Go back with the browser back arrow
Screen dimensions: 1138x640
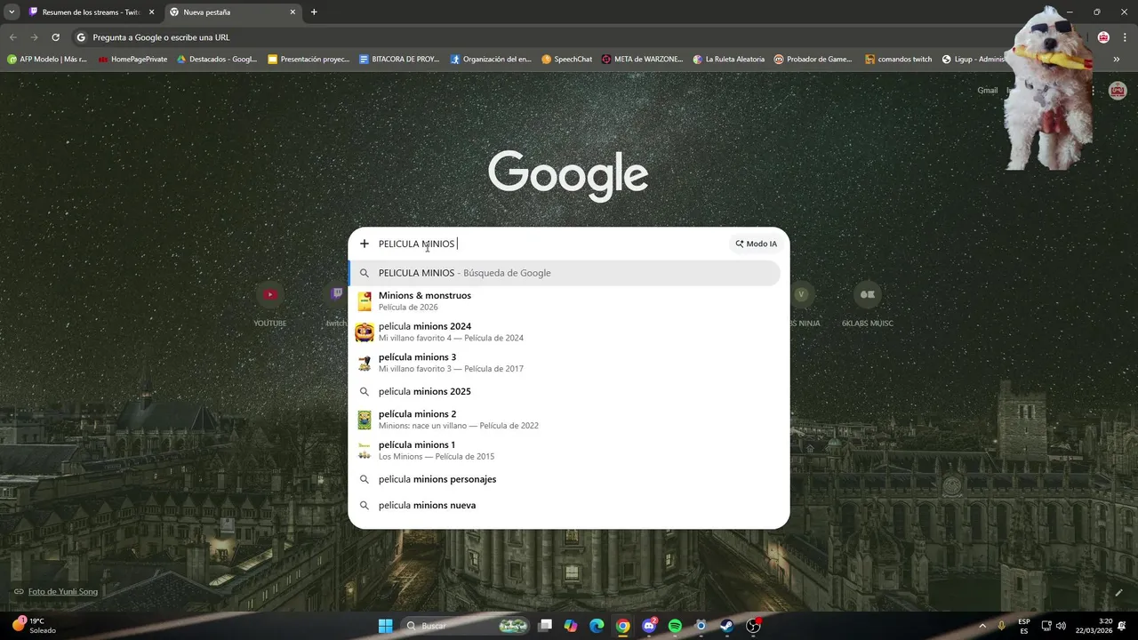tap(12, 37)
